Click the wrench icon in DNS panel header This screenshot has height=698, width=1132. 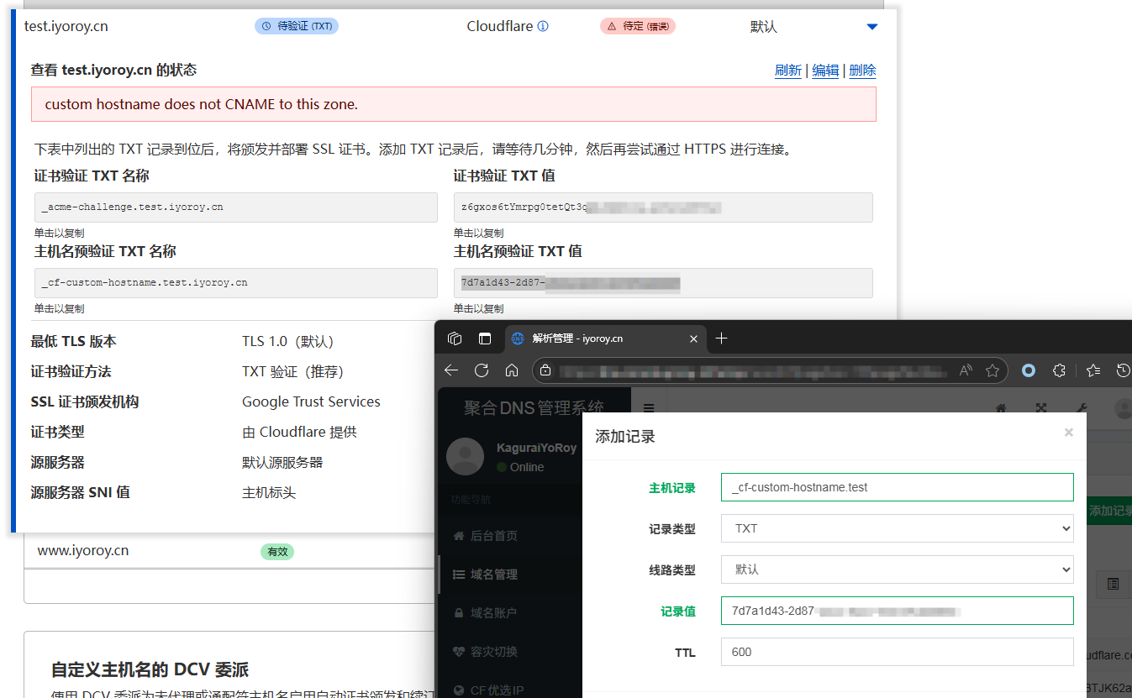tap(1082, 408)
